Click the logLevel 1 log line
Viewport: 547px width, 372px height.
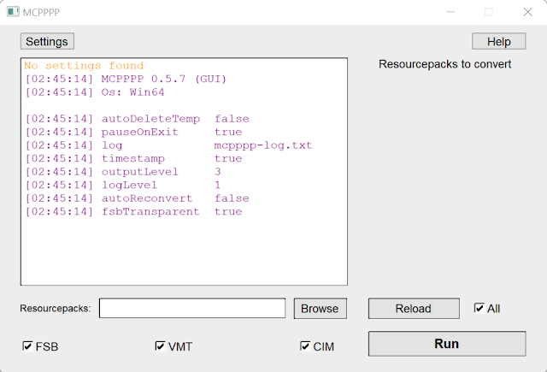coord(123,185)
